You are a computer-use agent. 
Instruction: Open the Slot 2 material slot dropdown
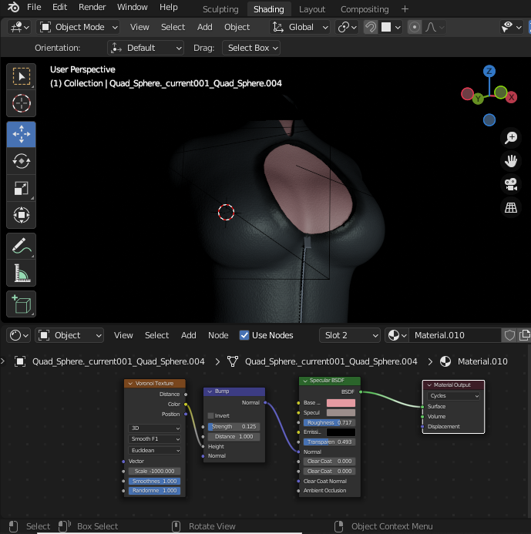[x=349, y=335]
